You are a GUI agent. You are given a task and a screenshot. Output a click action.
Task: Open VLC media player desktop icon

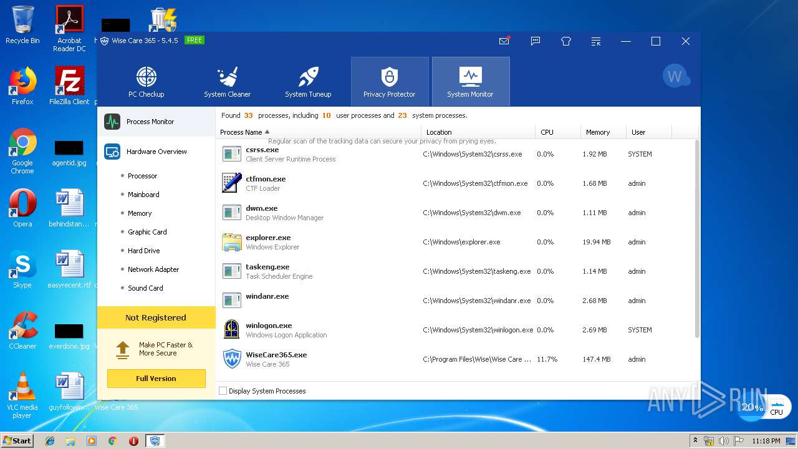tap(22, 395)
